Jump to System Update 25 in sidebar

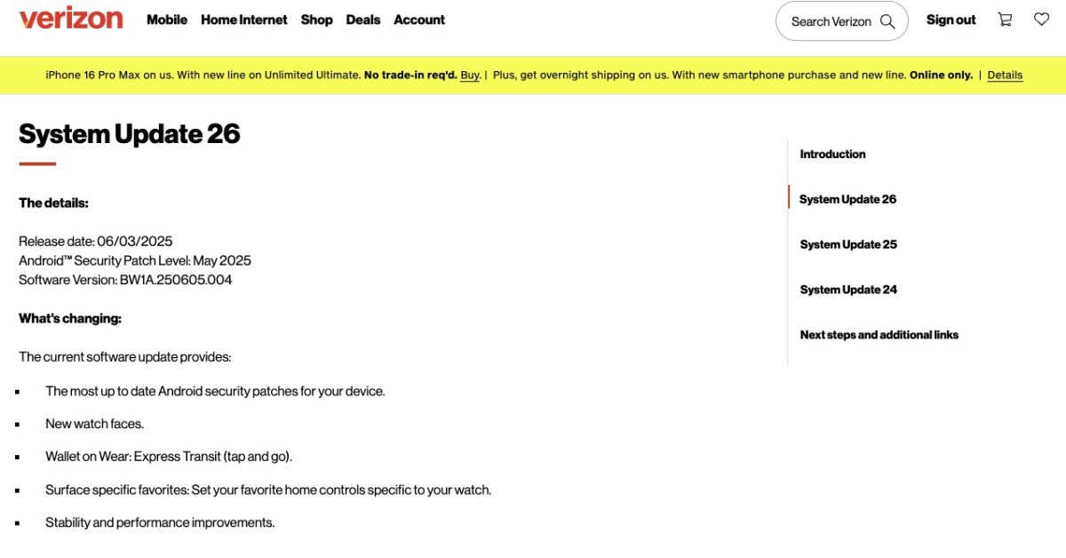pyautogui.click(x=848, y=244)
